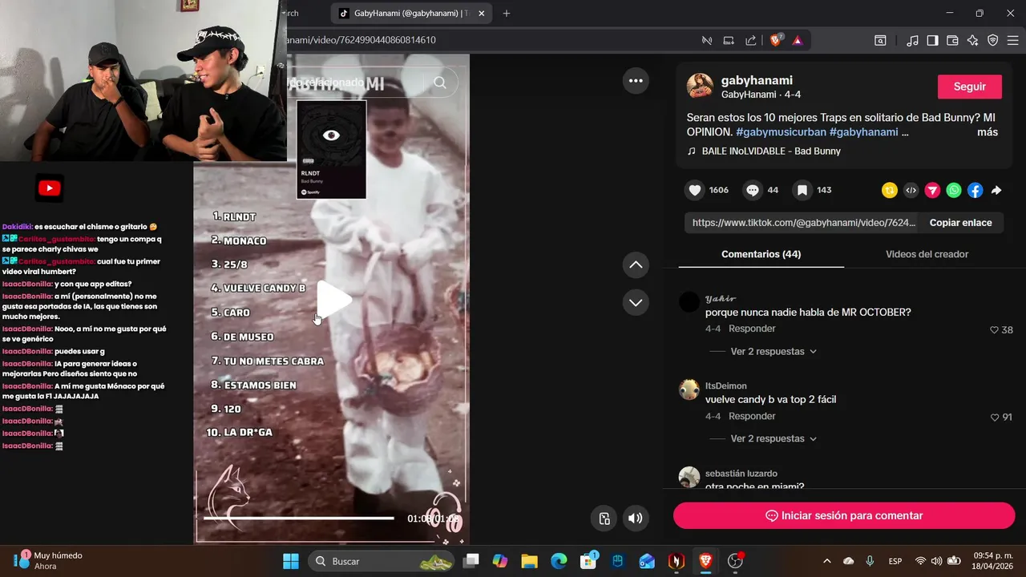Screen dimensions: 1026x577
Task: Open the embed code icon
Action: click(x=911, y=190)
